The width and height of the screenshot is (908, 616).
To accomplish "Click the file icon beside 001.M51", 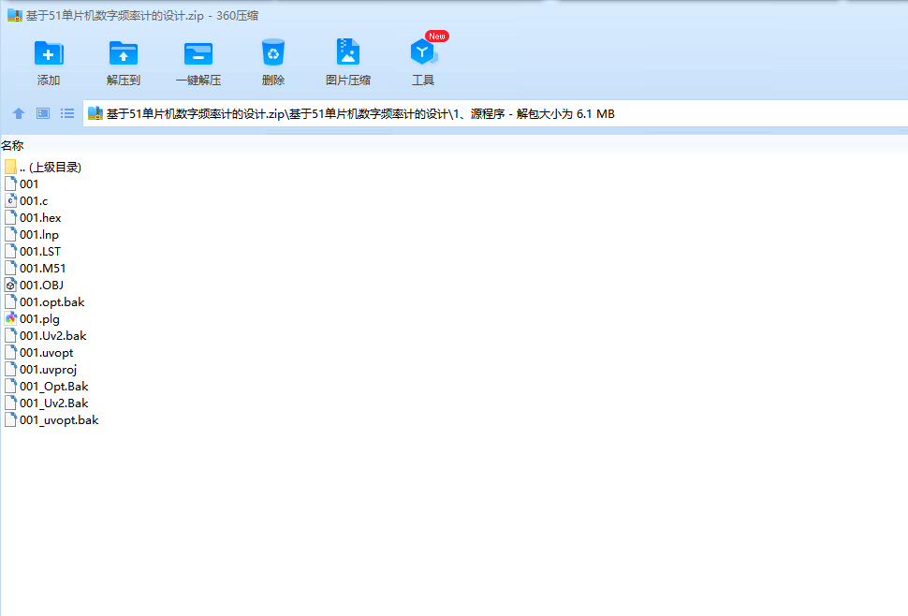I will coord(10,268).
